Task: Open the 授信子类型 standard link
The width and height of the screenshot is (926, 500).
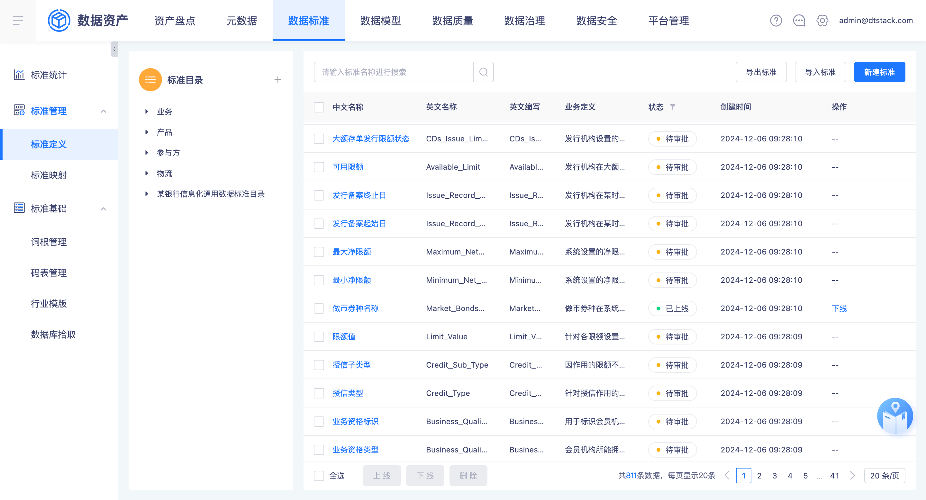Action: 351,365
